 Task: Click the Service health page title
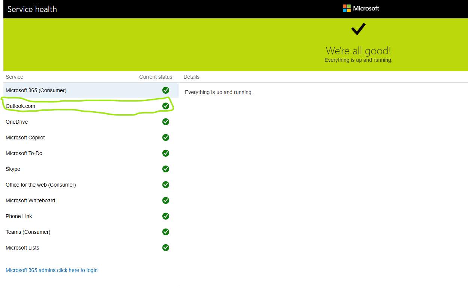pos(32,9)
